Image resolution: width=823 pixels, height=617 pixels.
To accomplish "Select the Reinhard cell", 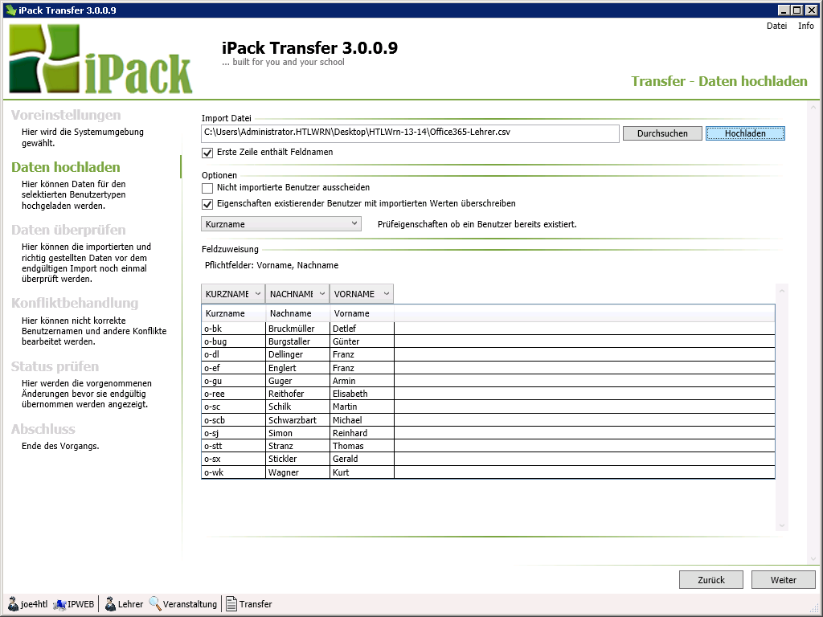I will 362,433.
